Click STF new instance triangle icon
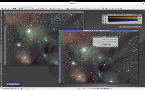145x90 pixels. tap(103, 23)
